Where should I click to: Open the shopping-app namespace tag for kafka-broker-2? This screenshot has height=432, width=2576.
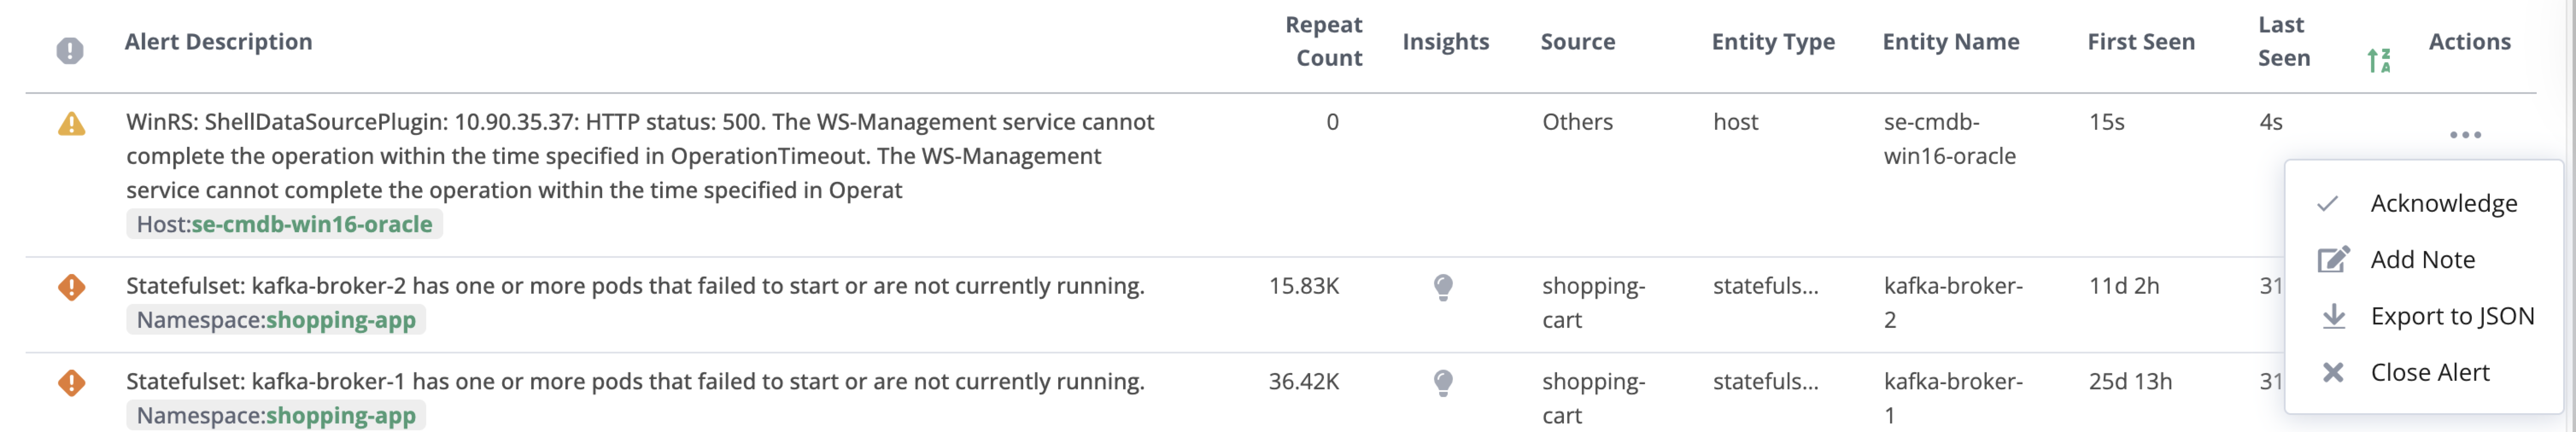coord(340,320)
